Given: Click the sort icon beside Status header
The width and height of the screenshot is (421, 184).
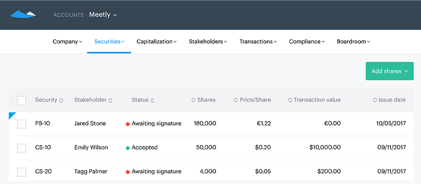Looking at the screenshot, I should (x=152, y=100).
